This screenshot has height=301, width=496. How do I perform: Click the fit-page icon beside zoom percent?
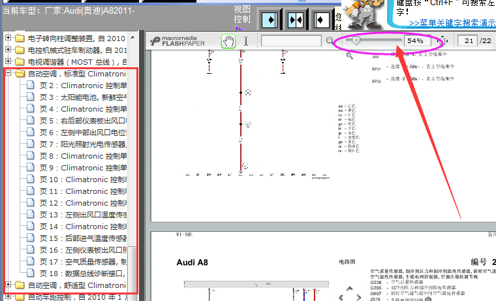(442, 40)
